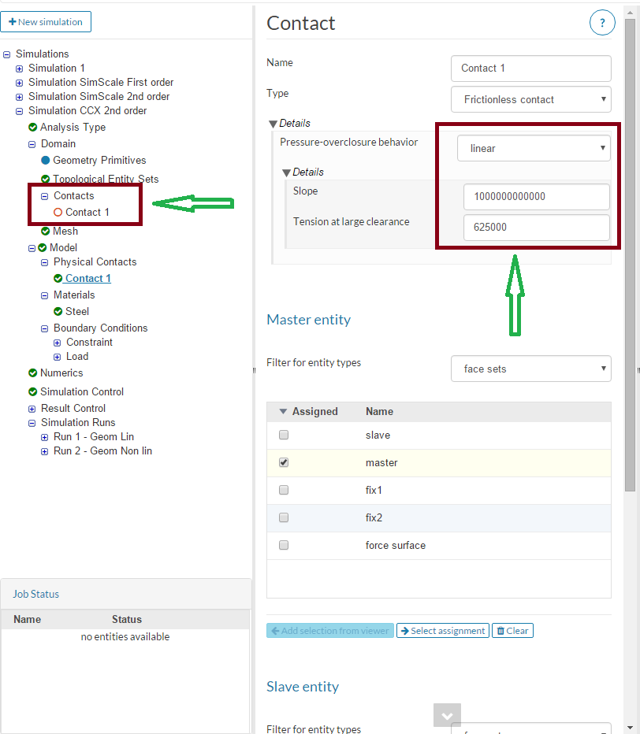Click the blue circle icon beside Geometry Primitives
This screenshot has height=734, width=640.
point(46,160)
